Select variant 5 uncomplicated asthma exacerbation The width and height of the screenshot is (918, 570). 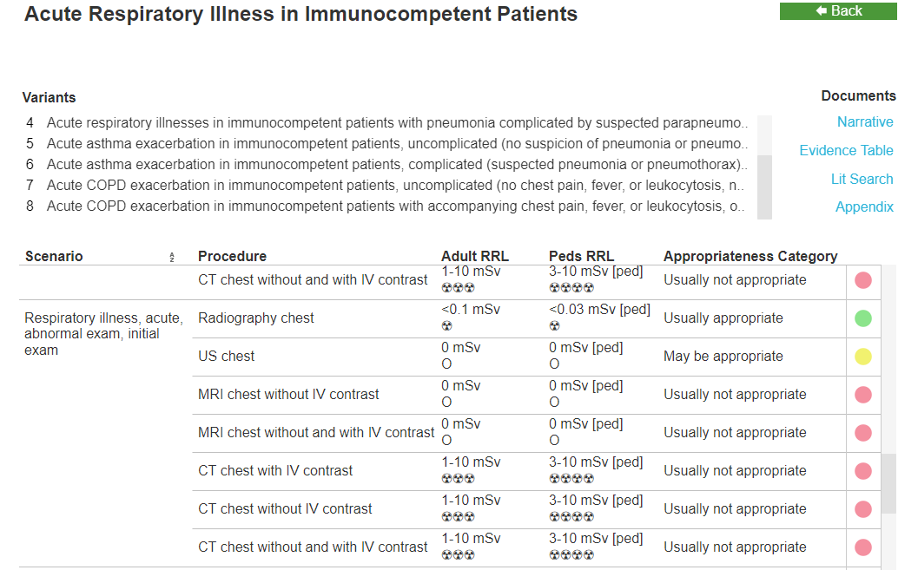tap(387, 144)
